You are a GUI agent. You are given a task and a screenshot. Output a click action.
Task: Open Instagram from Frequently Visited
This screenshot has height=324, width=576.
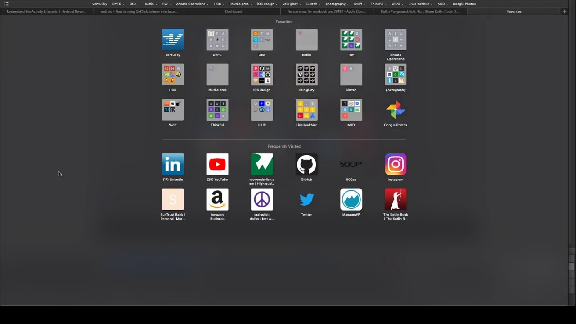pyautogui.click(x=396, y=164)
